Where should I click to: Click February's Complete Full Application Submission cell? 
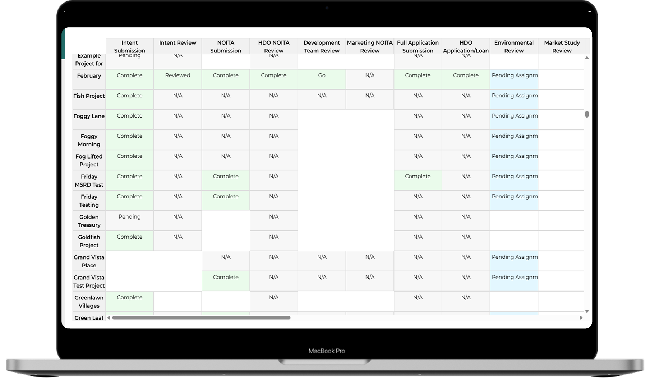click(x=418, y=79)
